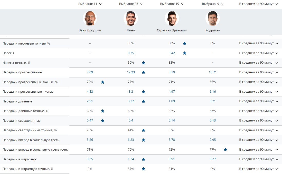Image resolution: width=282 pixels, height=174 pixels.
Task: Open the 'Выбрано: 9' dropdown
Action: 213,4
